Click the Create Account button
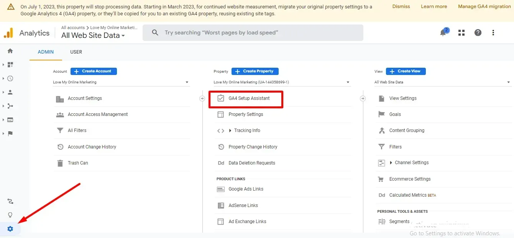The height and width of the screenshot is (238, 514). pos(94,71)
